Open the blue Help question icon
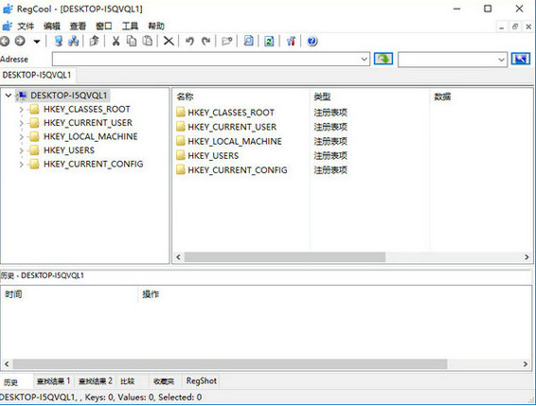Screen dimensions: 536x406 [x=312, y=41]
